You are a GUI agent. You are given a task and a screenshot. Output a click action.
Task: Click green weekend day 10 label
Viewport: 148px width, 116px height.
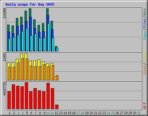(x=48, y=113)
